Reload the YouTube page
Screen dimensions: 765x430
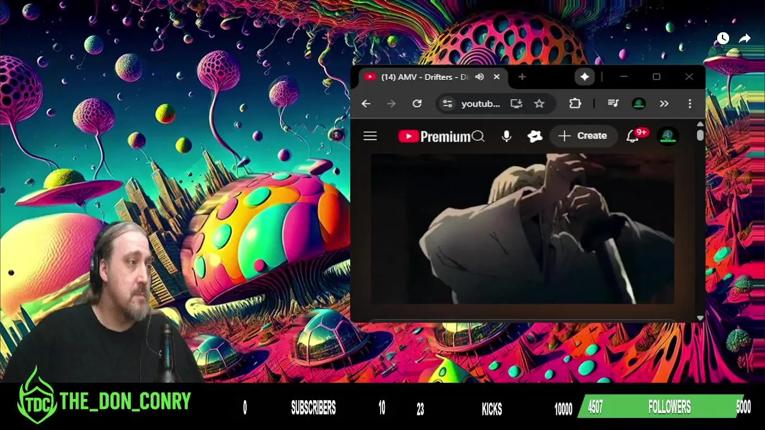click(x=417, y=103)
